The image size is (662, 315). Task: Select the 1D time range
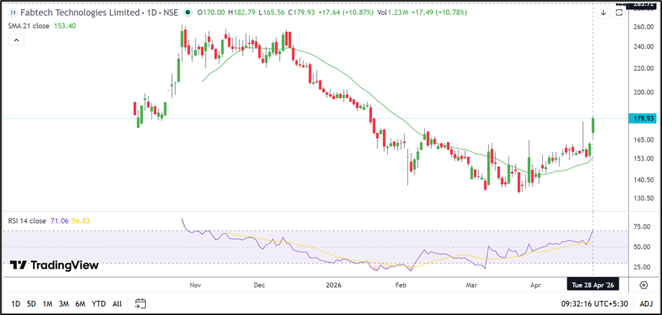[x=15, y=304]
